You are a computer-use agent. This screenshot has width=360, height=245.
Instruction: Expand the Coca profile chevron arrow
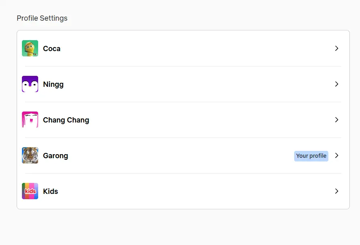tap(336, 48)
